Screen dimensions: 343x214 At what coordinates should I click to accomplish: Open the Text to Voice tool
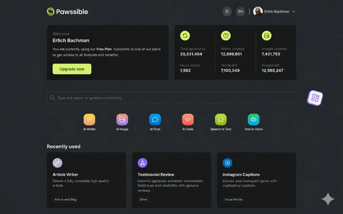click(253, 120)
